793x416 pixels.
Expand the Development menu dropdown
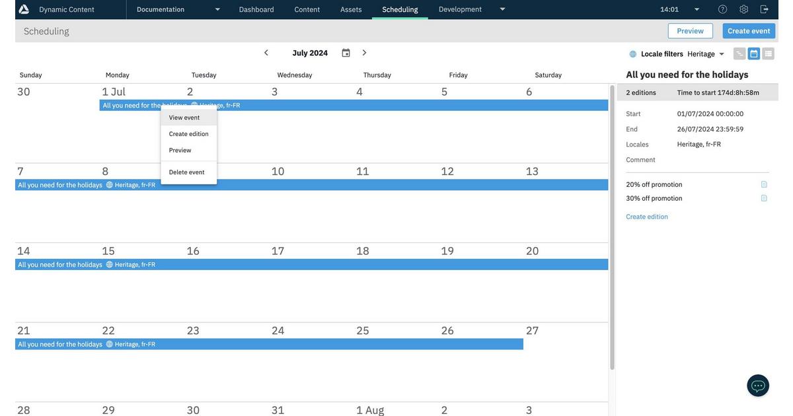(x=502, y=9)
